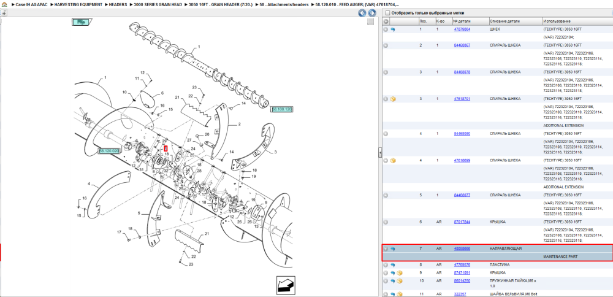Open part number 47769576 link
This screenshot has width=613, height=297.
click(462, 264)
